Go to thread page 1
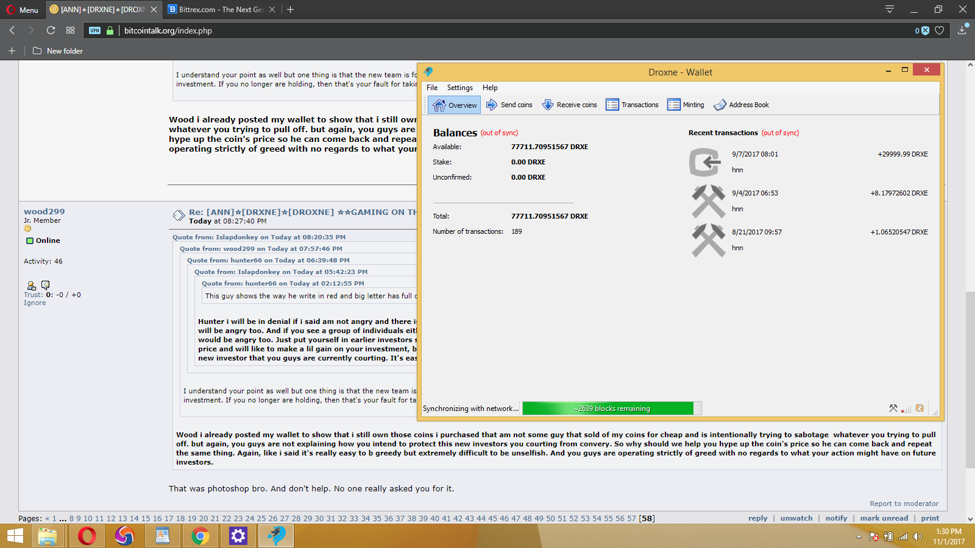Screen dimensions: 975x548 click(x=54, y=518)
